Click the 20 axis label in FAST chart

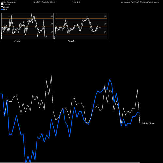[x=52, y=32]
